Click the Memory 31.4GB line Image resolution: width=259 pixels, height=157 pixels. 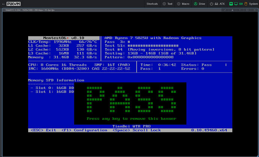click(x=62, y=57)
